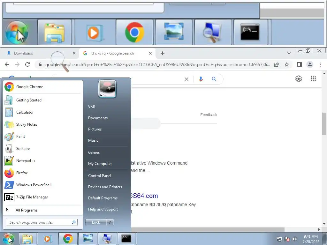
Task: Launch Notepad++ from Start menu
Action: point(43,161)
